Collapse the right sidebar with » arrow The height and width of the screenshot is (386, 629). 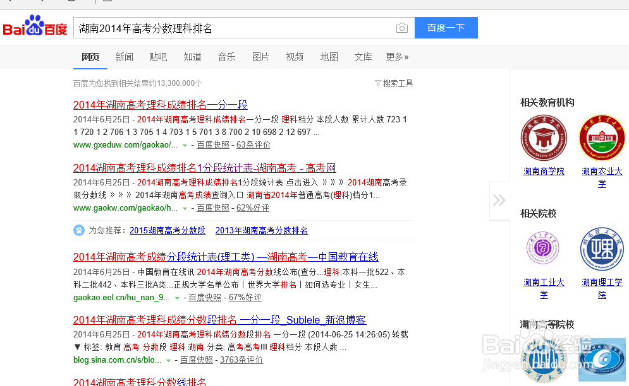click(x=499, y=200)
